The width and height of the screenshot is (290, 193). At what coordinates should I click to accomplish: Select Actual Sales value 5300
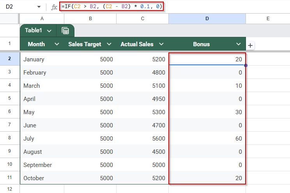coord(142,112)
